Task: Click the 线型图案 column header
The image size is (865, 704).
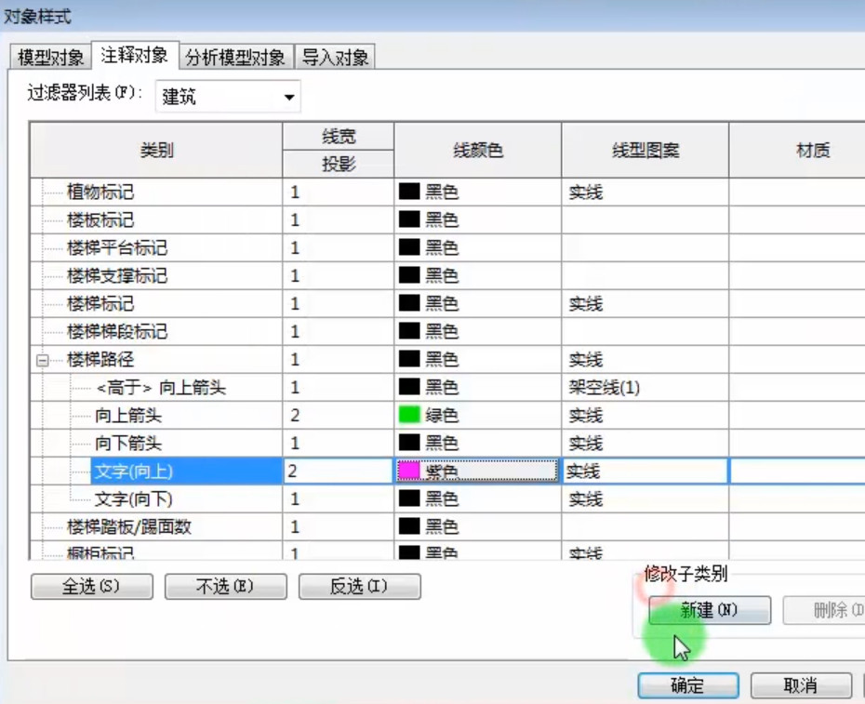Action: tap(645, 150)
